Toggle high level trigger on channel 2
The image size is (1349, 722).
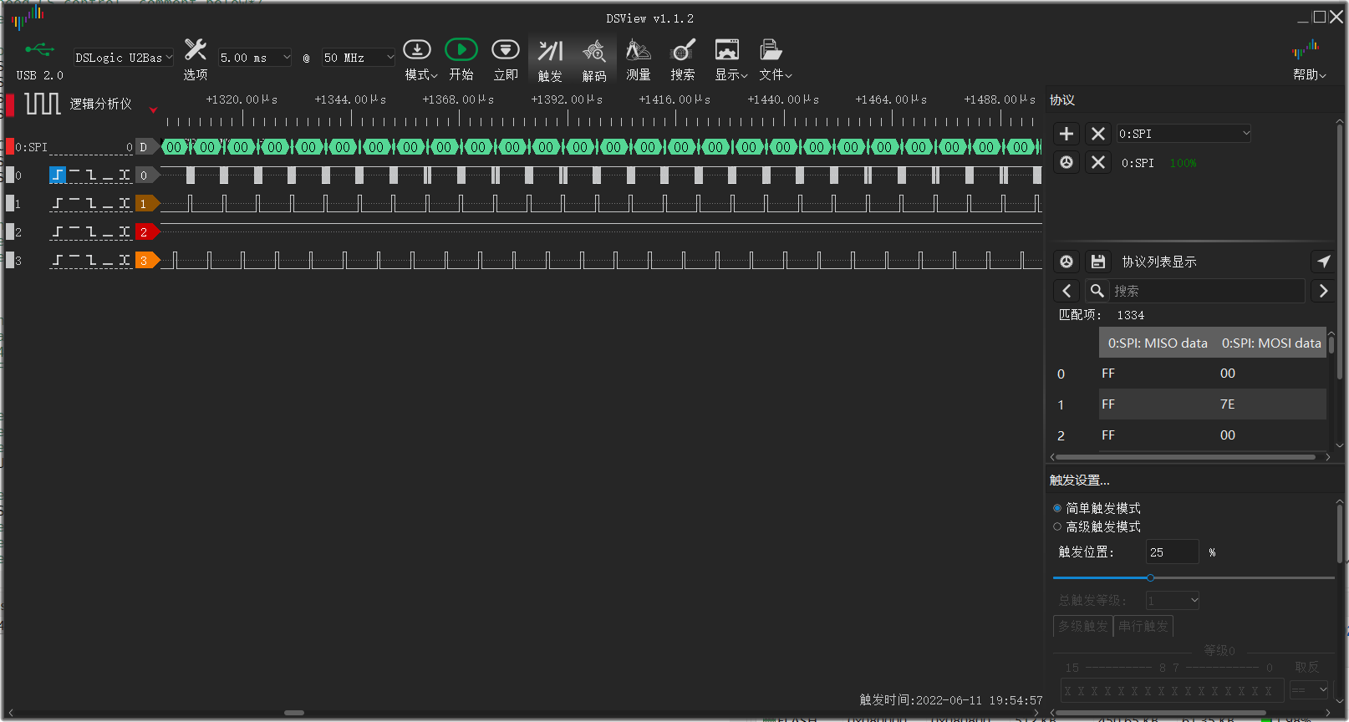[x=74, y=231]
